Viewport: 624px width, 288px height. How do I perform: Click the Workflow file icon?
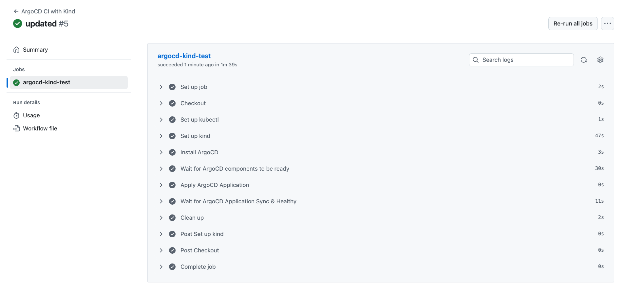click(x=16, y=128)
